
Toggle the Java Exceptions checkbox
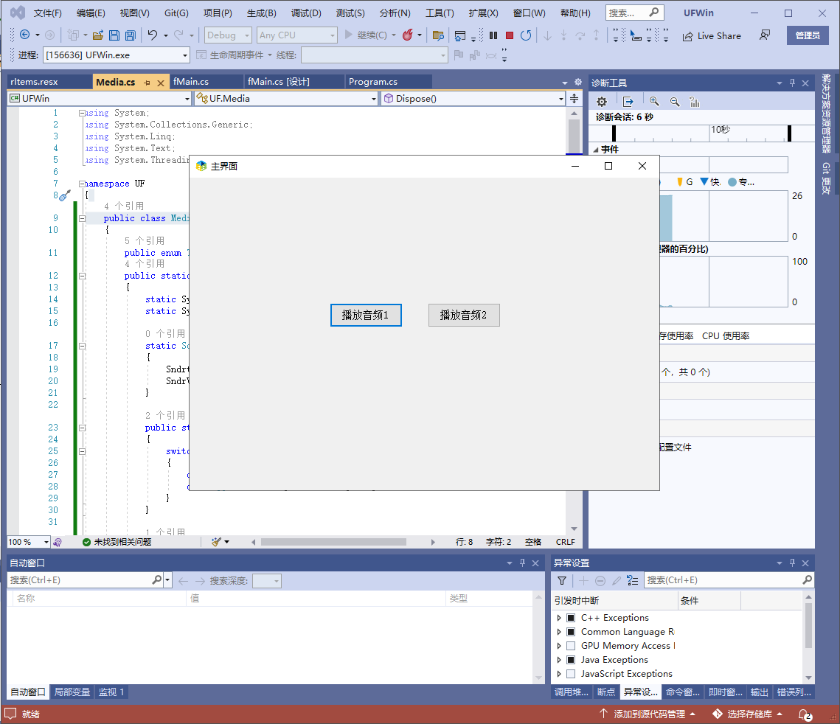click(571, 660)
